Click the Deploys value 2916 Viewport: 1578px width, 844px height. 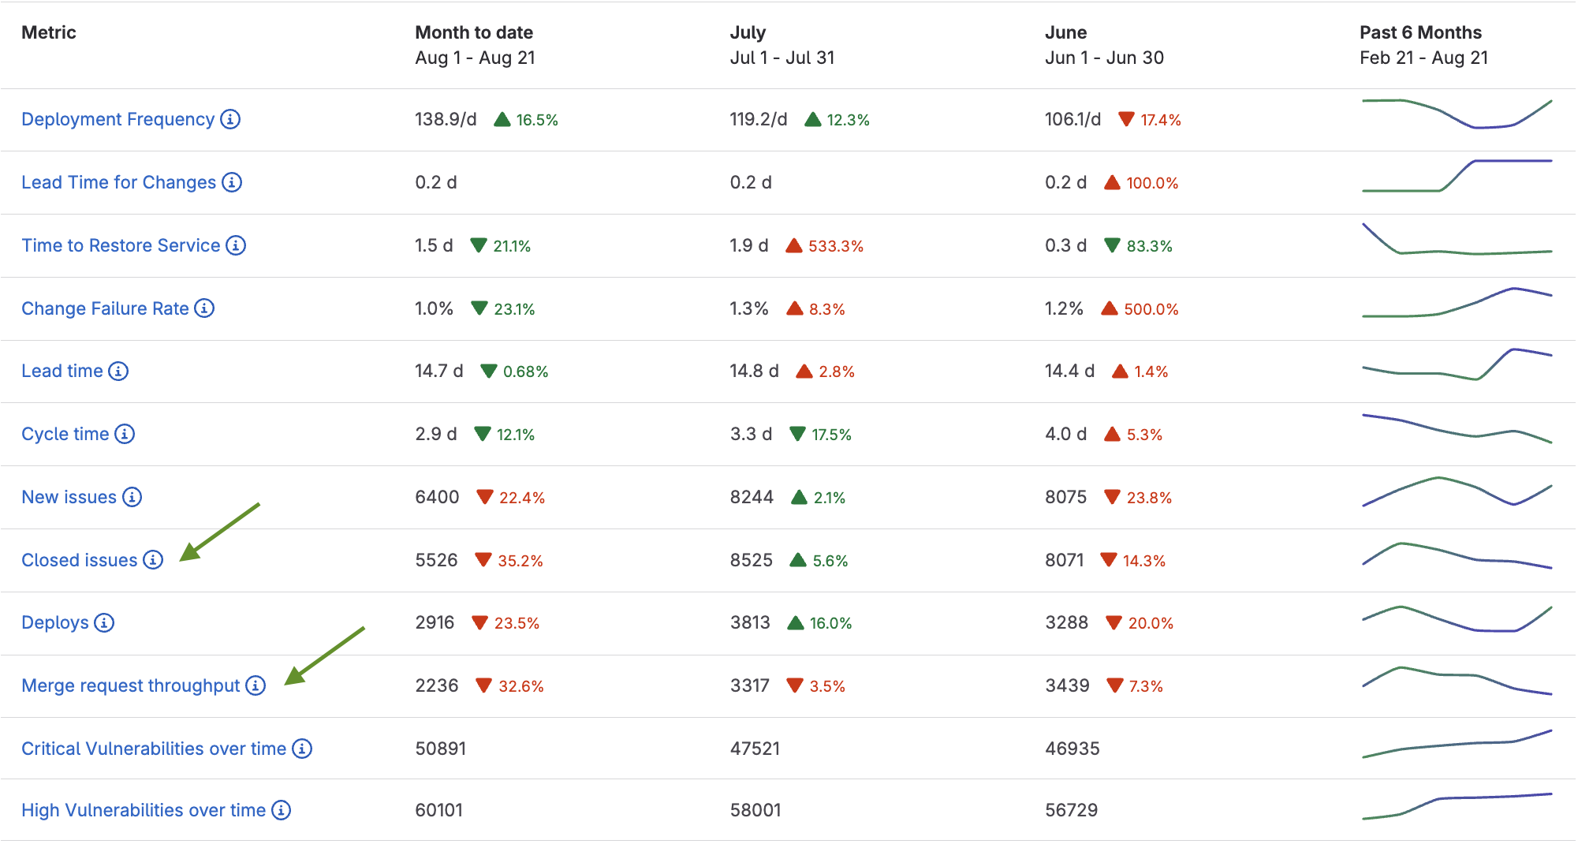436,622
